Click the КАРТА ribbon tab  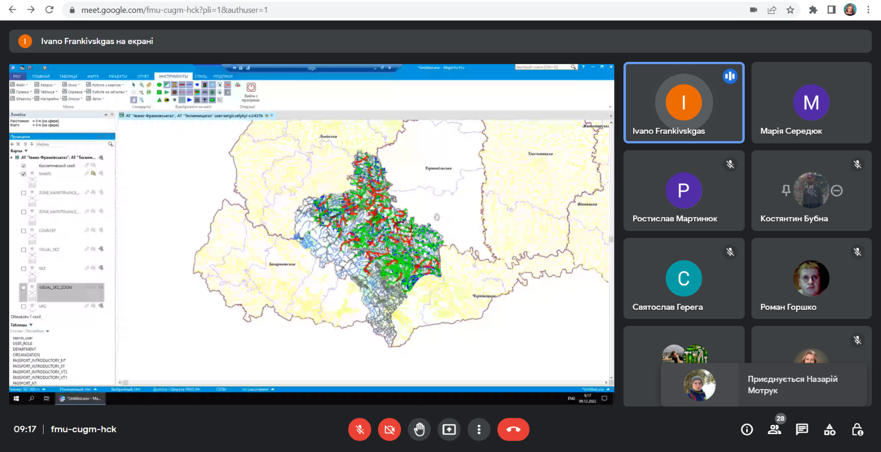pyautogui.click(x=93, y=76)
